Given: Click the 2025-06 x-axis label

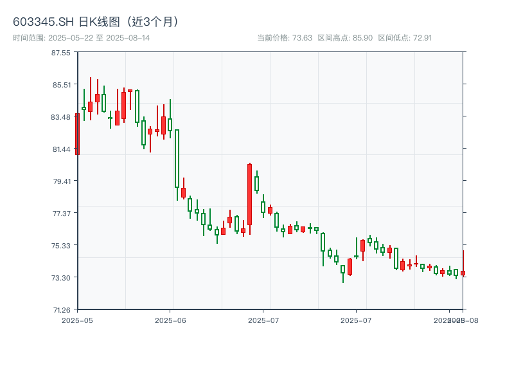Looking at the screenshot, I should [x=170, y=320].
